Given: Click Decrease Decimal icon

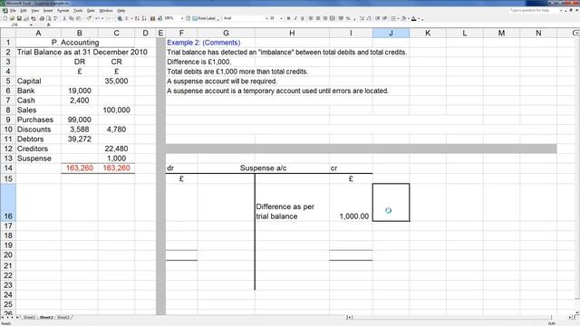Looking at the screenshot, I should 369,18.
